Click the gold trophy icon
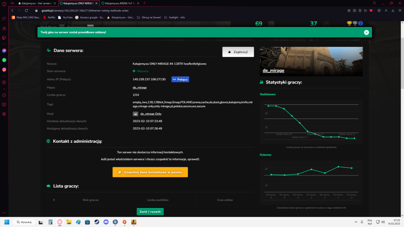Image resolution: width=404 pixels, height=227 pixels. point(349,23)
